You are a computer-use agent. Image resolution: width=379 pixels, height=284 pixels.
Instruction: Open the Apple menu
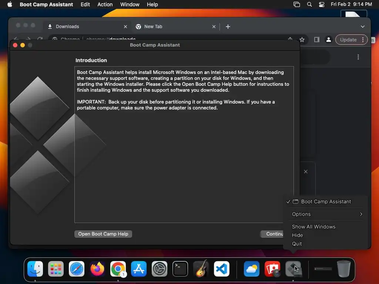10,4
